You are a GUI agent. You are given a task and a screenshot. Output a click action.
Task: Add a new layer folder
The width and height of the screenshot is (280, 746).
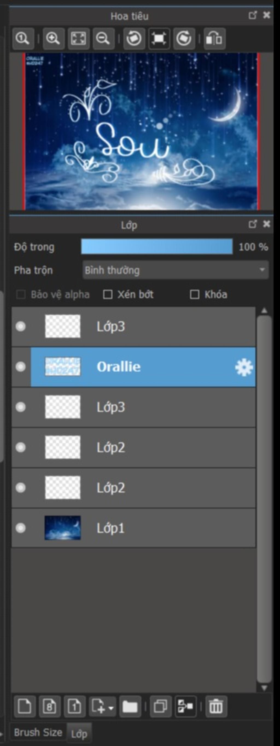[x=130, y=706]
